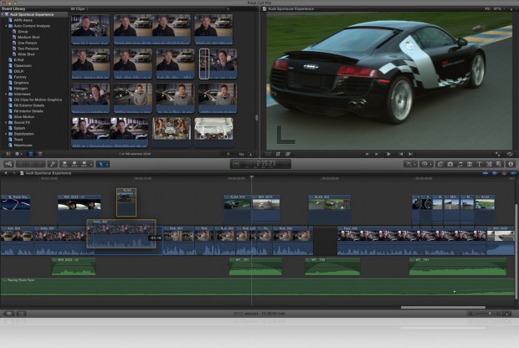Open the Import Media button in toolbar
The width and height of the screenshot is (519, 348).
point(8,164)
